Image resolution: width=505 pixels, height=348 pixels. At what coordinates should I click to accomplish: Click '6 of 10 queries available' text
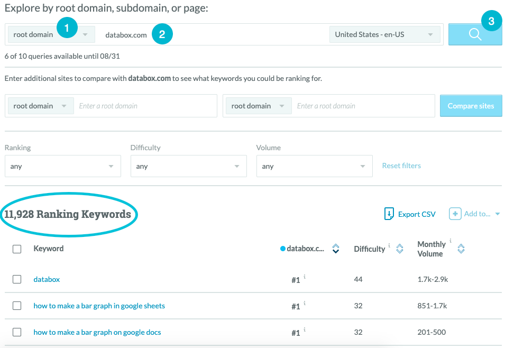62,56
